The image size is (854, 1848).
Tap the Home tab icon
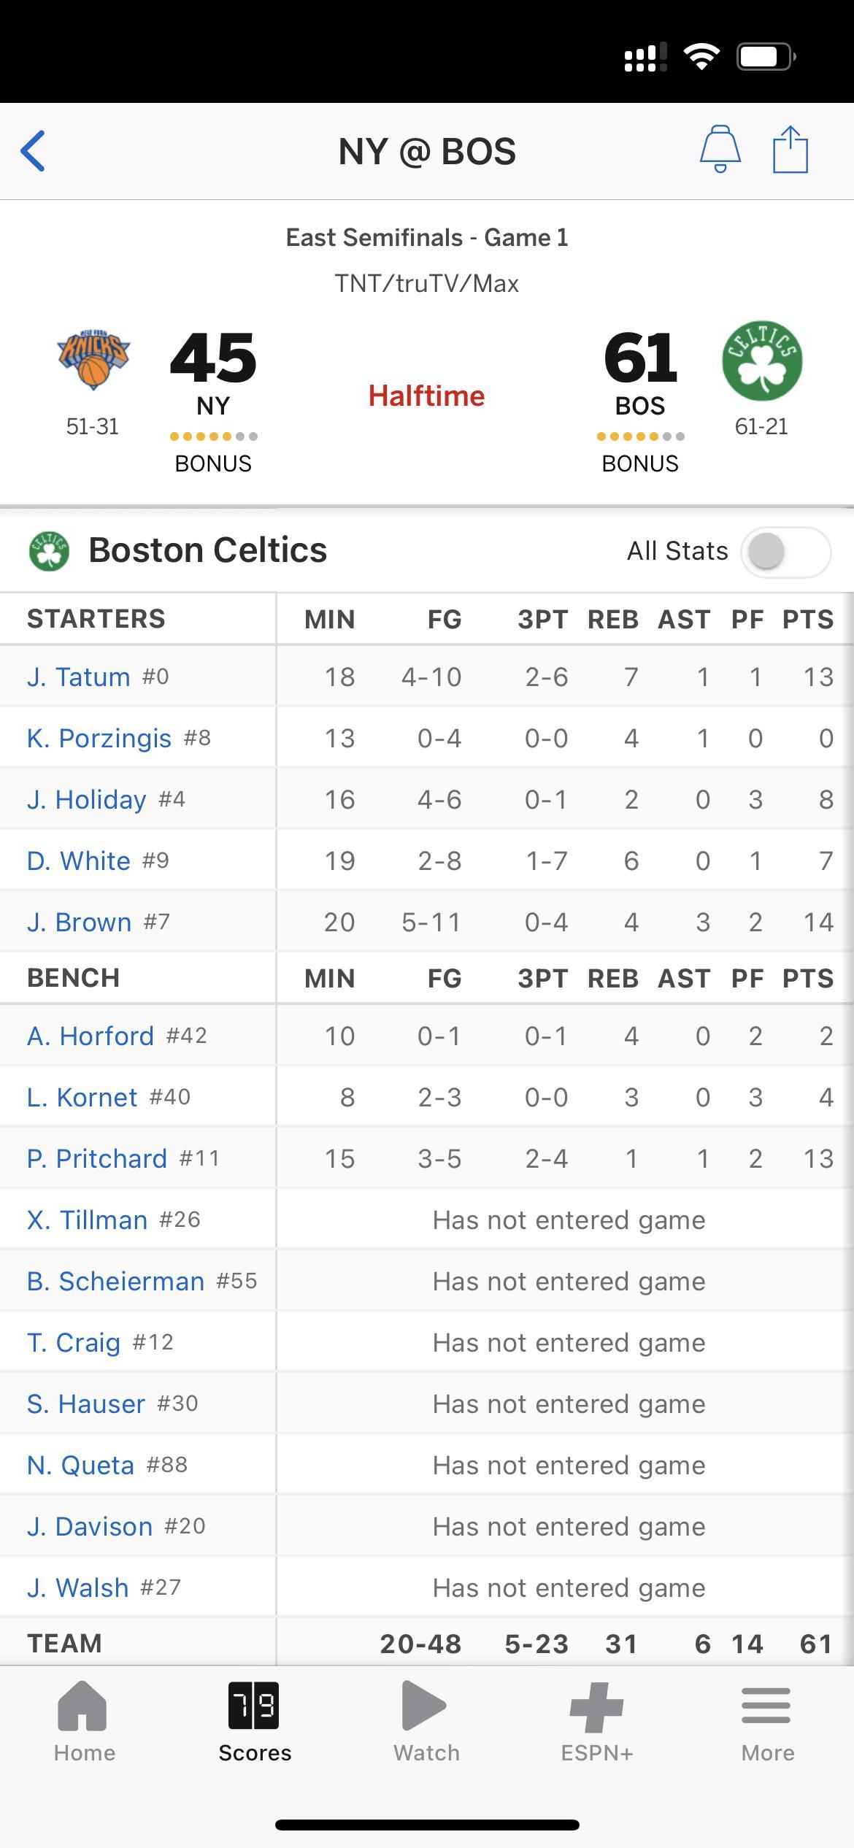[82, 1706]
